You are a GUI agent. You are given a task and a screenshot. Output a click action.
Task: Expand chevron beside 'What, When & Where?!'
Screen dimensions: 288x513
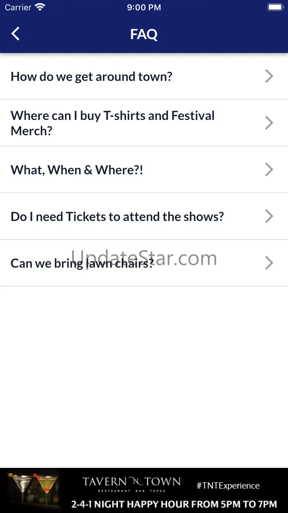click(x=269, y=169)
